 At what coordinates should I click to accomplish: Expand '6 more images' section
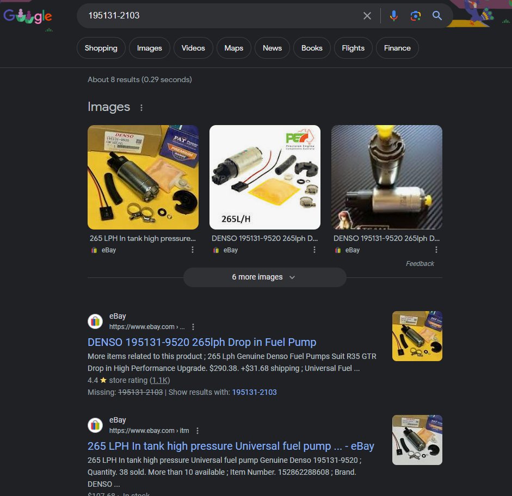pos(264,277)
